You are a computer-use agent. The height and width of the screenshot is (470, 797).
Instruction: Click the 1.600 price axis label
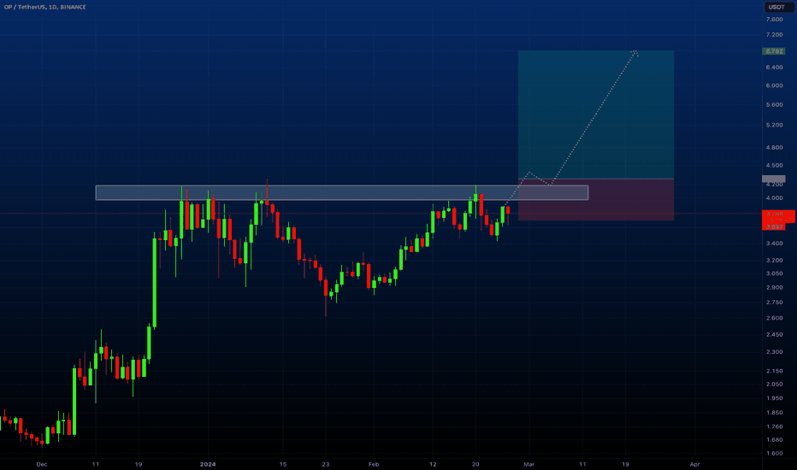[x=774, y=453]
